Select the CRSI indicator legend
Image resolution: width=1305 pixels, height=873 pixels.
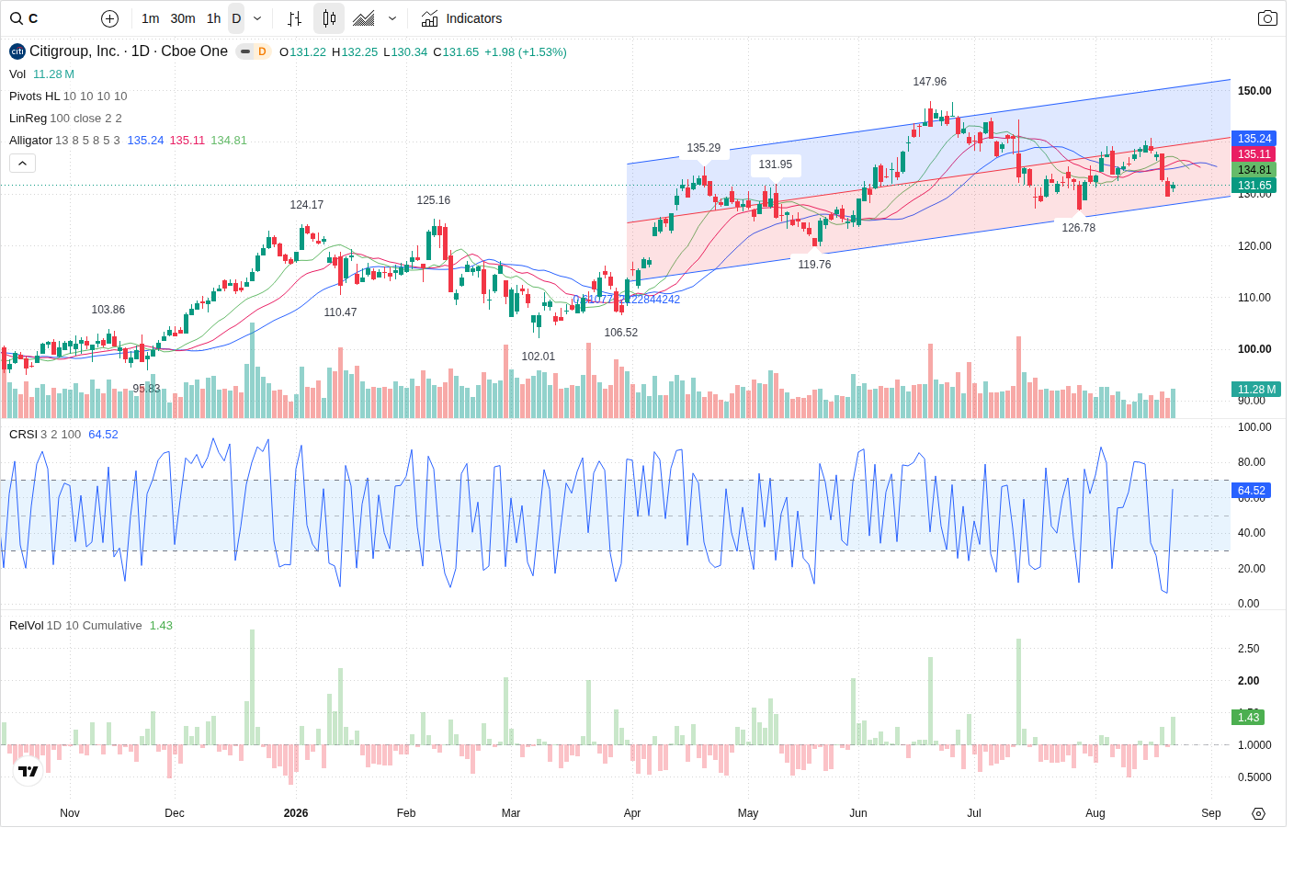[x=23, y=435]
